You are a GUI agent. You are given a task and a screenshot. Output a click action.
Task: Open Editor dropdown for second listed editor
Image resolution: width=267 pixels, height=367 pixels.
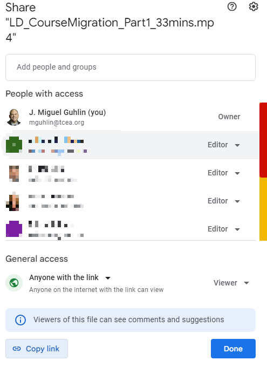224,173
